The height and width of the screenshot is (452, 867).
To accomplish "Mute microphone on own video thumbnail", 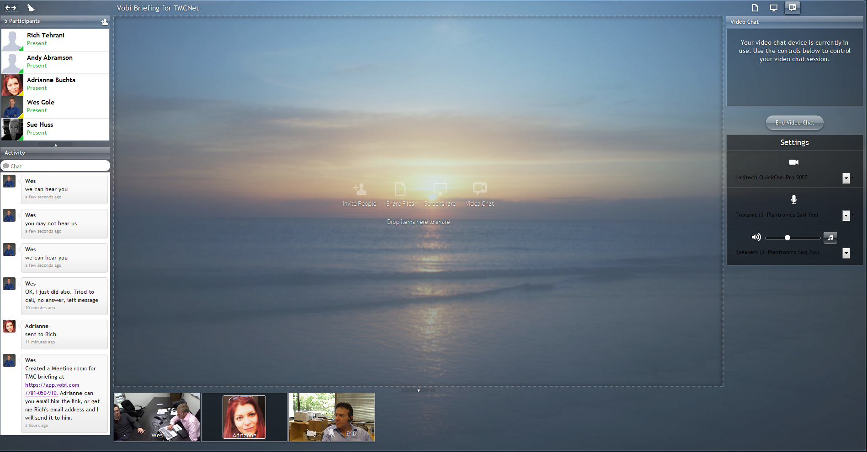I will pyautogui.click(x=332, y=433).
